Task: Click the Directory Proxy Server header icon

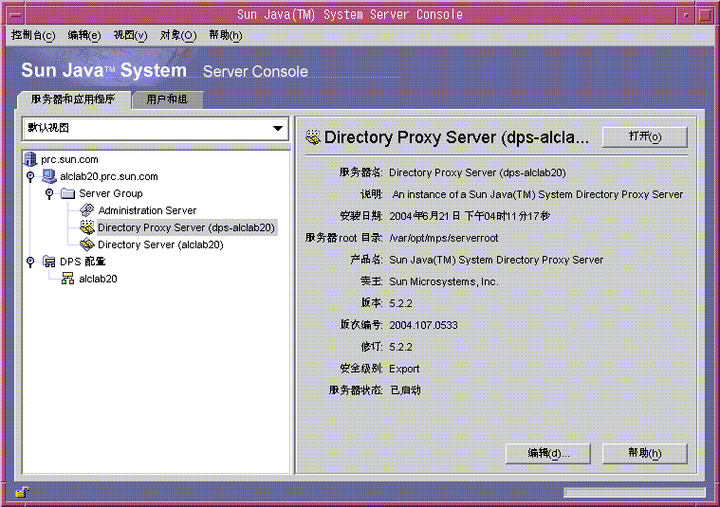Action: (313, 136)
